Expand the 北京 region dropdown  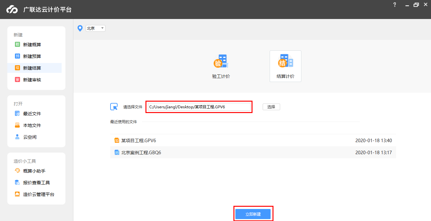(x=96, y=28)
